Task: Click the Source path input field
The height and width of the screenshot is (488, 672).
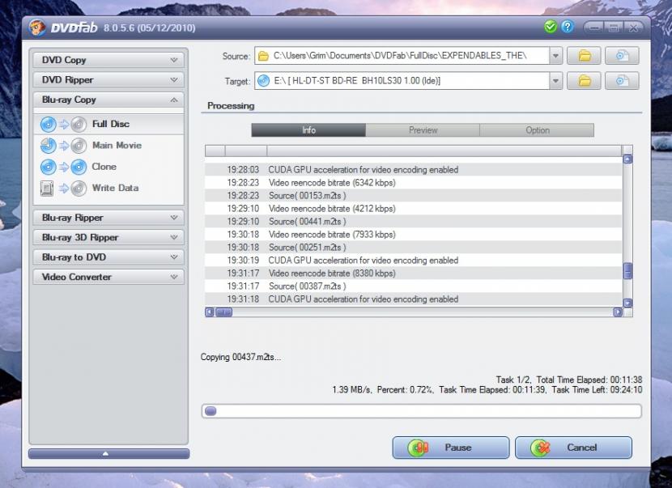Action: coord(402,56)
